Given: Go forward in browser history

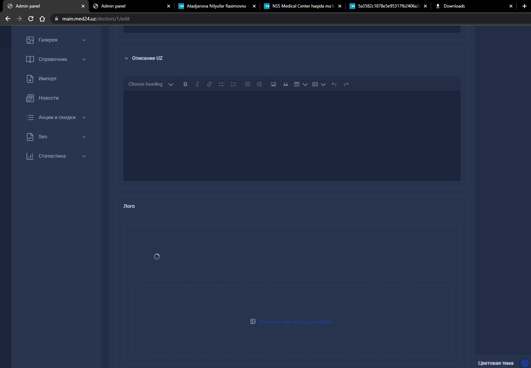Looking at the screenshot, I should coord(19,19).
